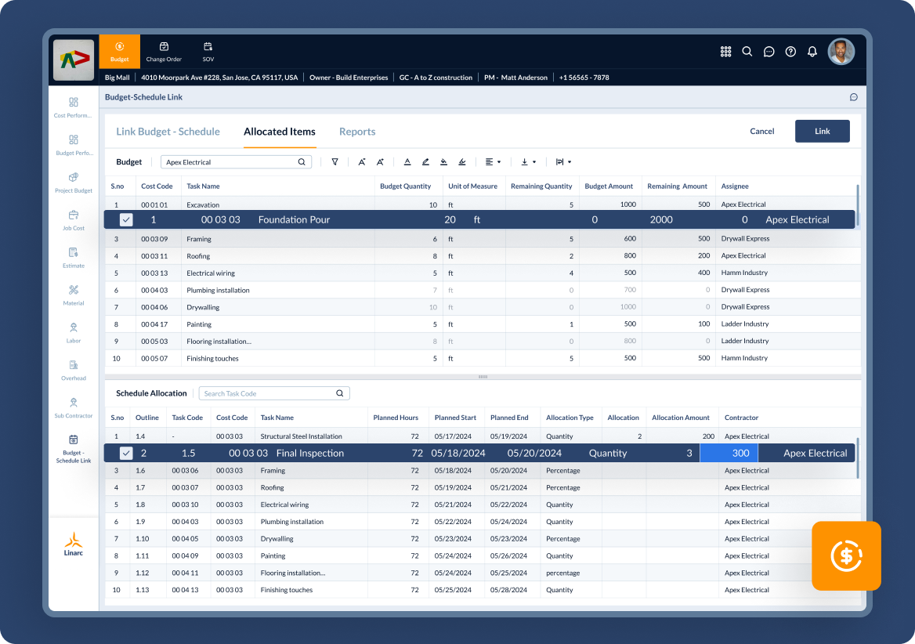Click the filter funnel icon
This screenshot has width=915, height=644.
click(335, 161)
